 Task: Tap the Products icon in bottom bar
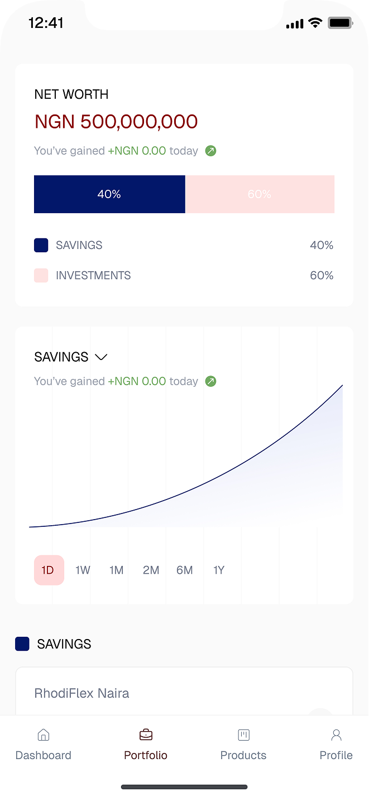click(243, 734)
